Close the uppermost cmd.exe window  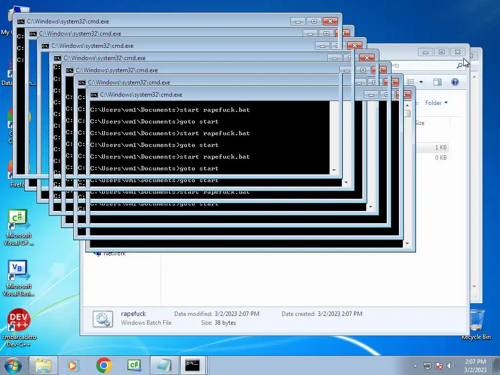pyautogui.click(x=331, y=21)
